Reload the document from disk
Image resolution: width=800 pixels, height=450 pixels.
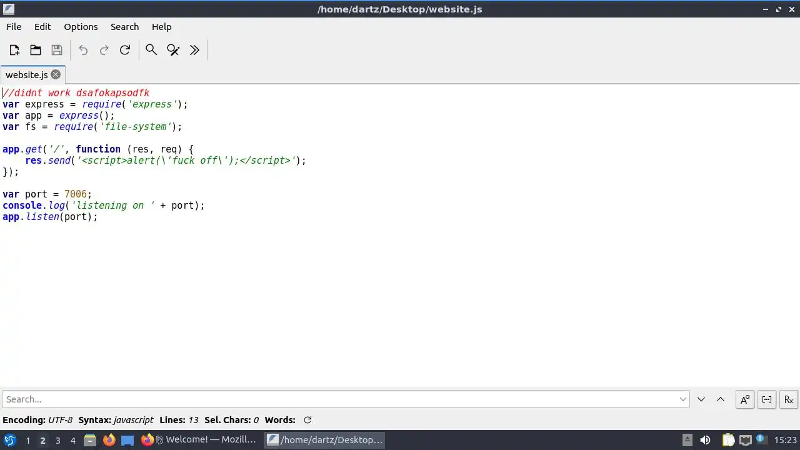[x=125, y=50]
